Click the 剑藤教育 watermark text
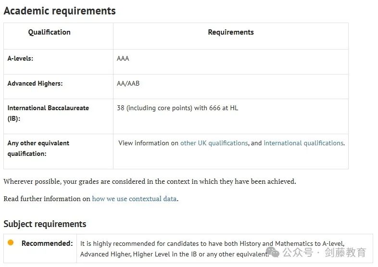The image size is (378, 267). pyautogui.click(x=345, y=253)
